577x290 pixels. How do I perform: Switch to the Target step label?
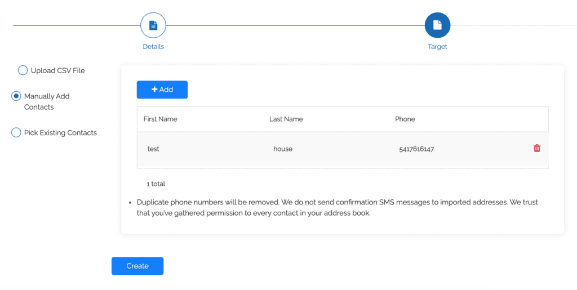(437, 47)
